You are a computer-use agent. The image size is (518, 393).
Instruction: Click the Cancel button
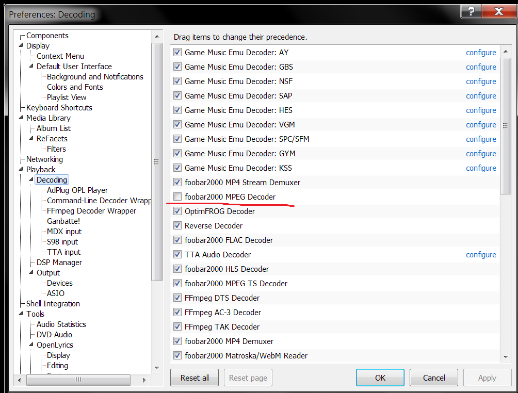pos(434,378)
